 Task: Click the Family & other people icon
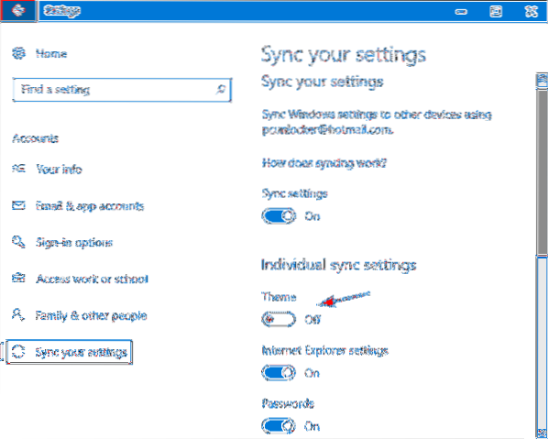click(x=18, y=315)
